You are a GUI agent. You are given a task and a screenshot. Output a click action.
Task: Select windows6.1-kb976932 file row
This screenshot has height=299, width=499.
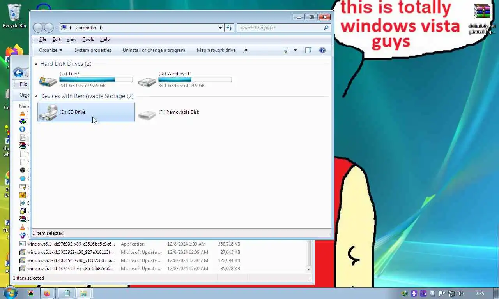click(x=130, y=244)
